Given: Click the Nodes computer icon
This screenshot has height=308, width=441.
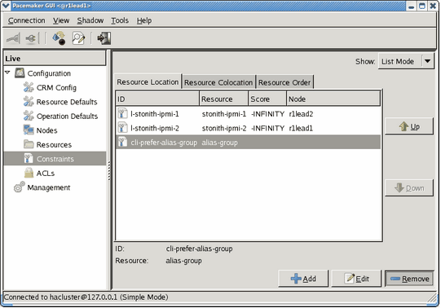Looking at the screenshot, I should point(29,130).
